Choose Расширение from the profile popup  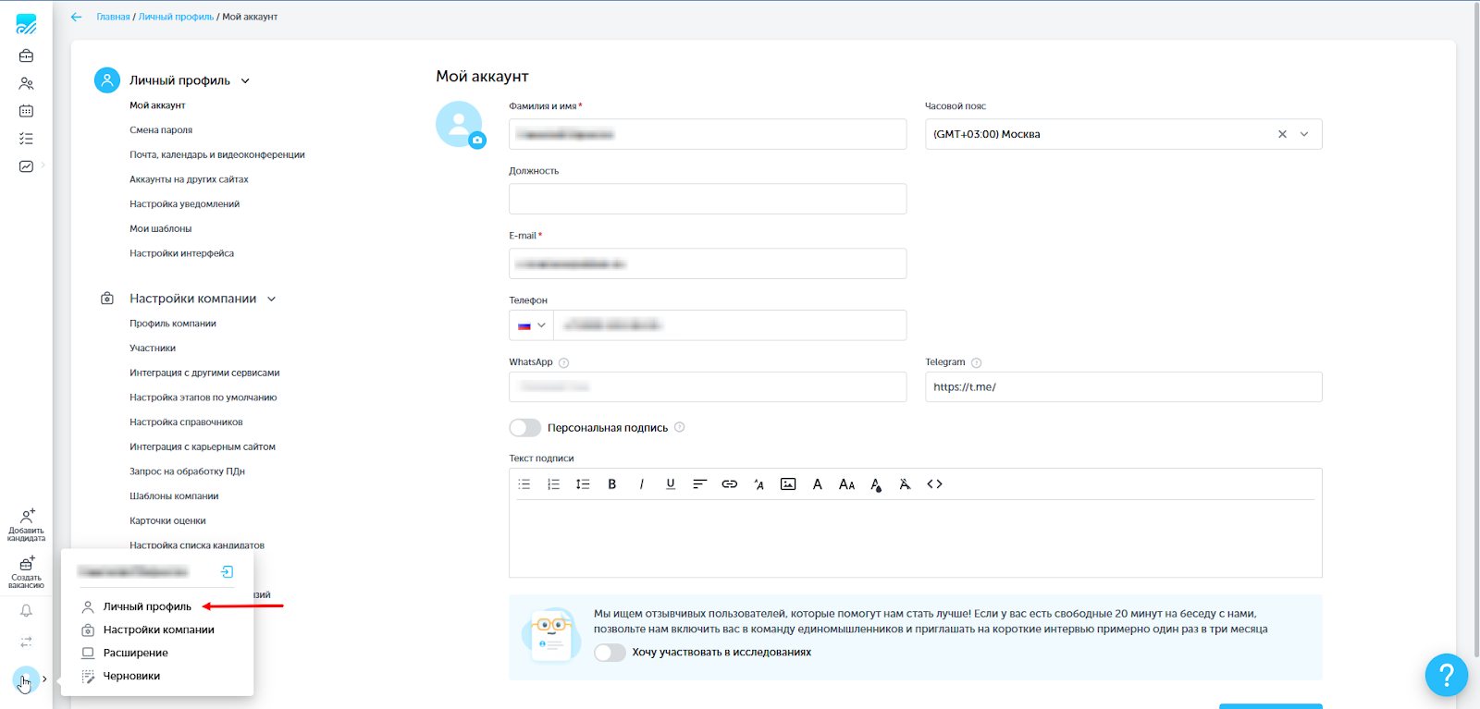135,653
